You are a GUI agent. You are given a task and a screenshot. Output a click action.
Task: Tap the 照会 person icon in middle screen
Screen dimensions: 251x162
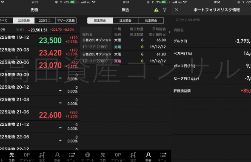(x=148, y=156)
